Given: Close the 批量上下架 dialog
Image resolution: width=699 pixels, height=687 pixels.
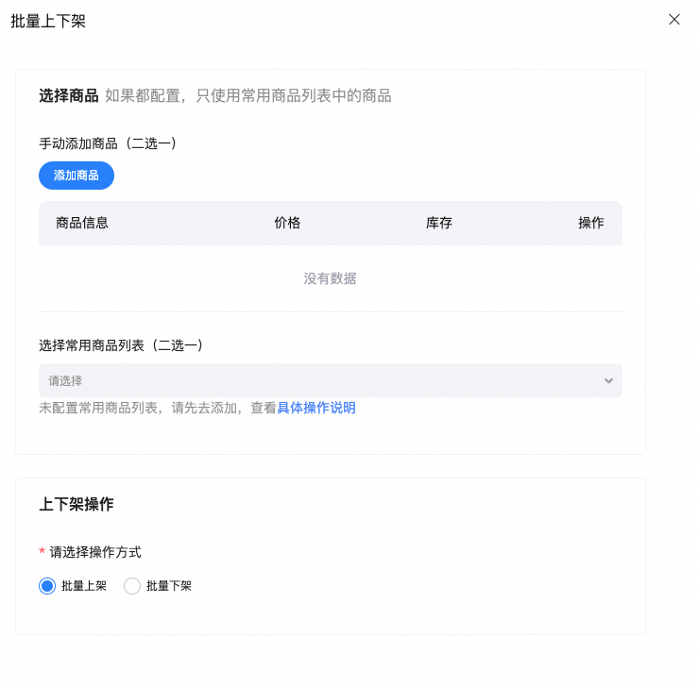Looking at the screenshot, I should (x=674, y=19).
